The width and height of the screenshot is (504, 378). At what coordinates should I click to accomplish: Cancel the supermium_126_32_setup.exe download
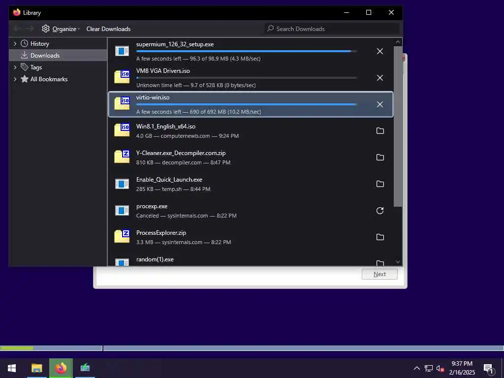(x=379, y=51)
